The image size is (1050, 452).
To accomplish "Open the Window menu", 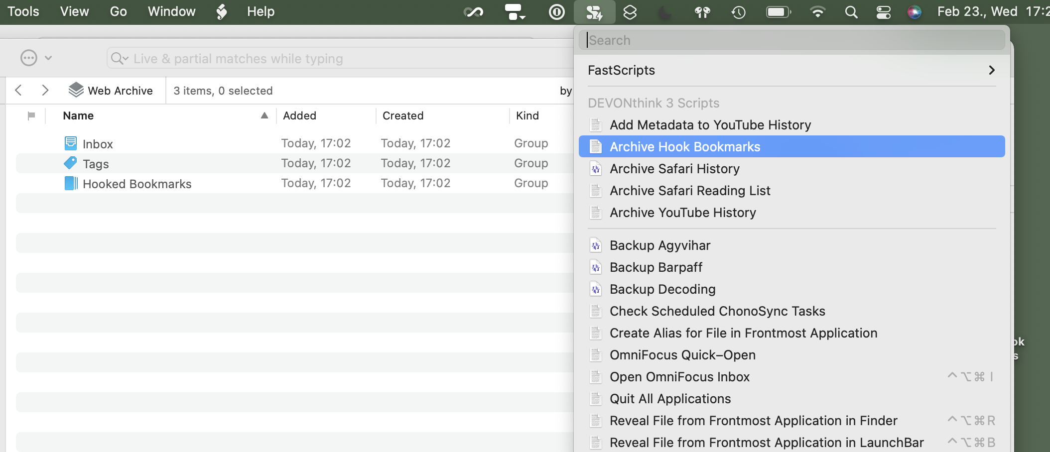I will (x=171, y=11).
